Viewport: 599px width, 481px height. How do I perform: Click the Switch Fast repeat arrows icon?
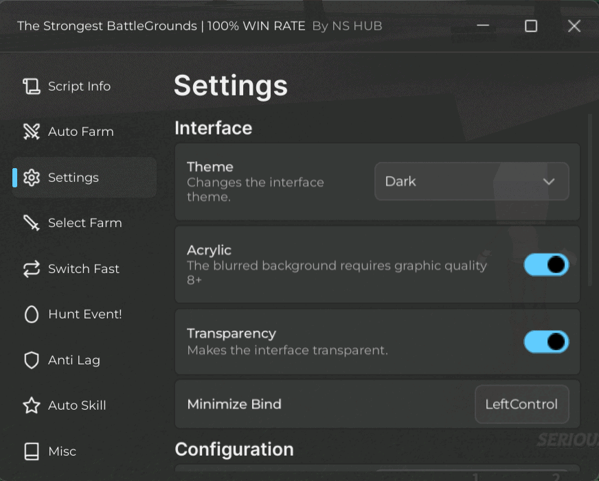[32, 268]
